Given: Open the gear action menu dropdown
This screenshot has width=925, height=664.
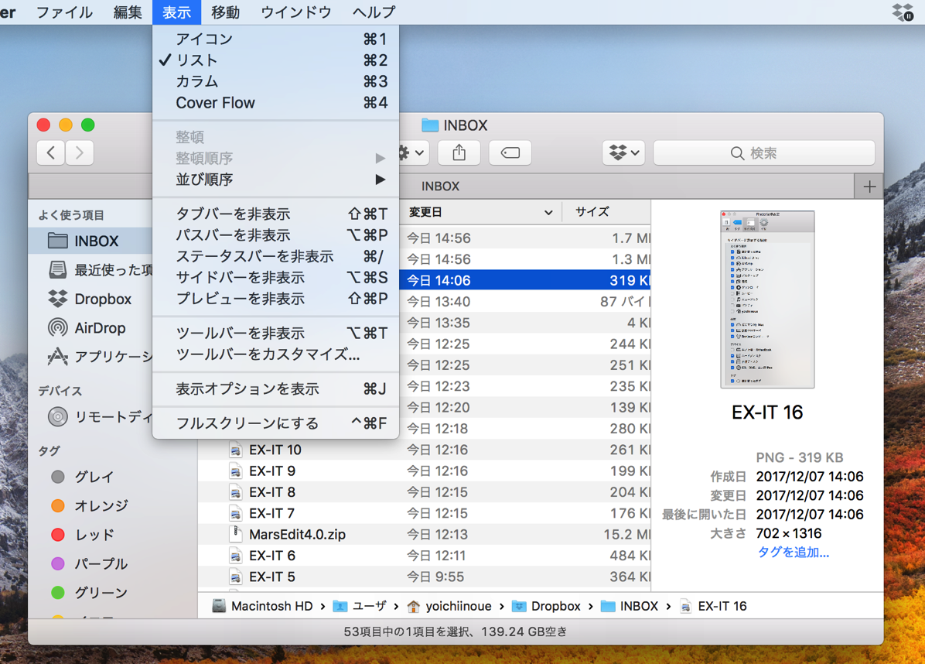Looking at the screenshot, I should click(412, 153).
